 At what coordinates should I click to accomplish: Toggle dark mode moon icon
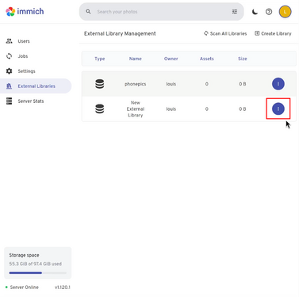coord(255,12)
